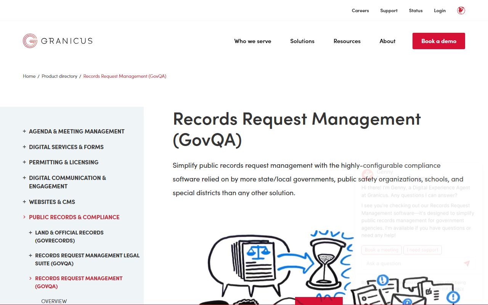This screenshot has width=488, height=305.
Task: Click the Granicus logo
Action: pyautogui.click(x=58, y=41)
